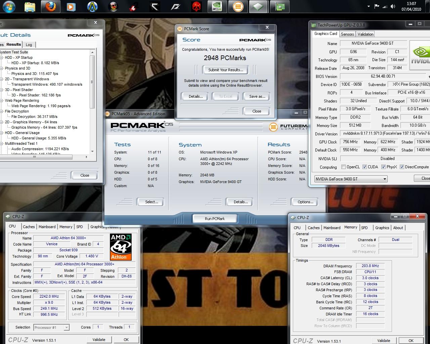
Task: Click the Result Details vertical scrollbar thumb
Action: tap(92, 82)
